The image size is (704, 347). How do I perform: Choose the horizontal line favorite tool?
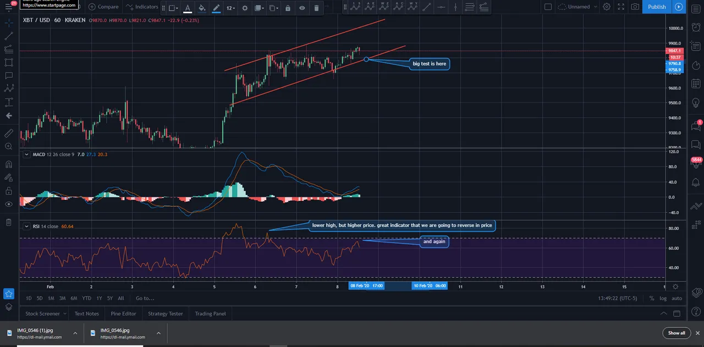441,7
